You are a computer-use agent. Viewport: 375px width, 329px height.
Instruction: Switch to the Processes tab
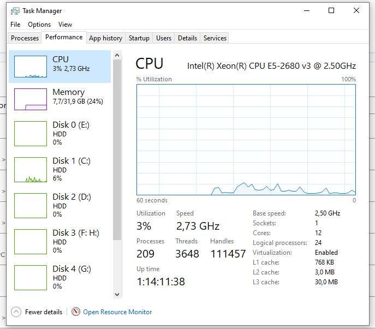(x=25, y=38)
